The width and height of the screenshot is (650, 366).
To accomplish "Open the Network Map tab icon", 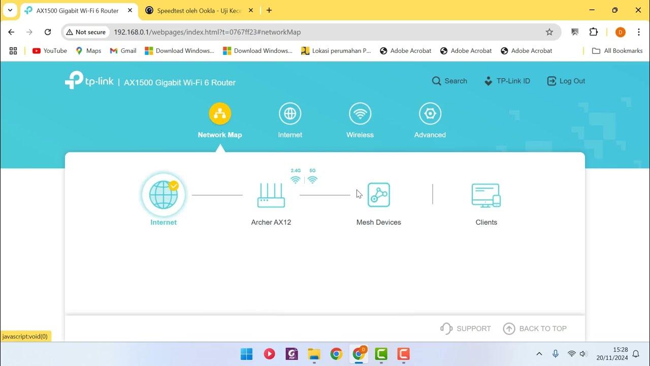I will point(220,114).
